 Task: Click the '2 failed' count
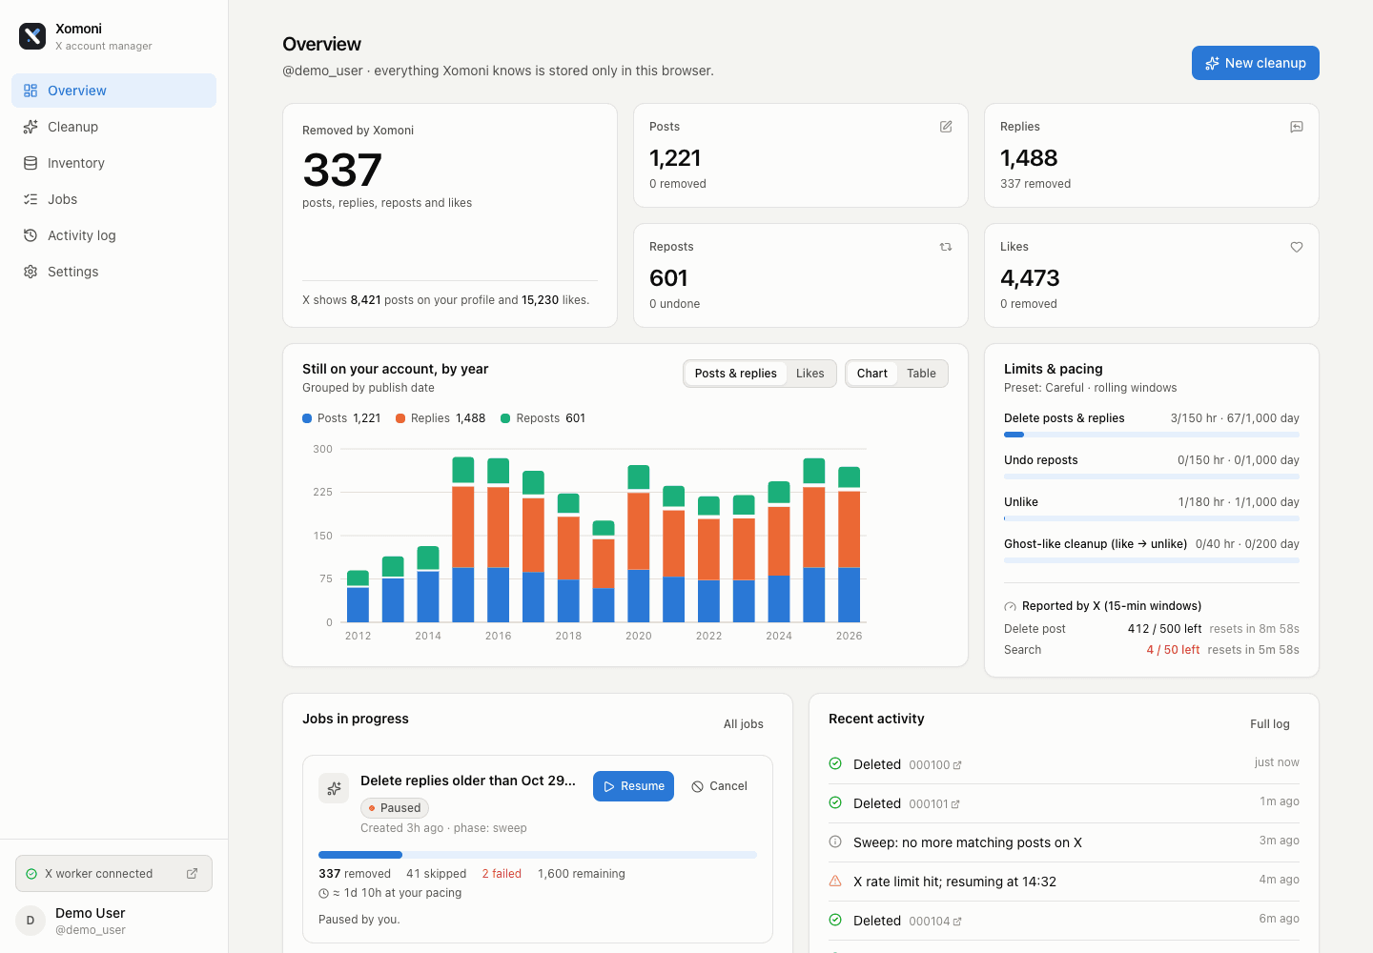click(502, 874)
